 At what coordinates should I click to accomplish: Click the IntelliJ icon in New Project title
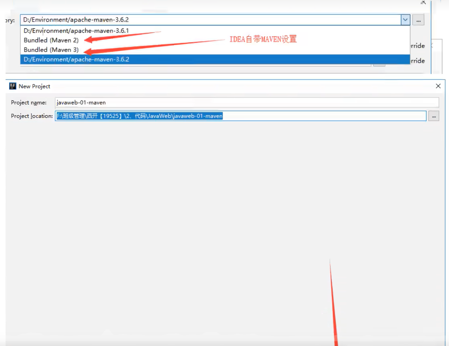pyautogui.click(x=13, y=86)
